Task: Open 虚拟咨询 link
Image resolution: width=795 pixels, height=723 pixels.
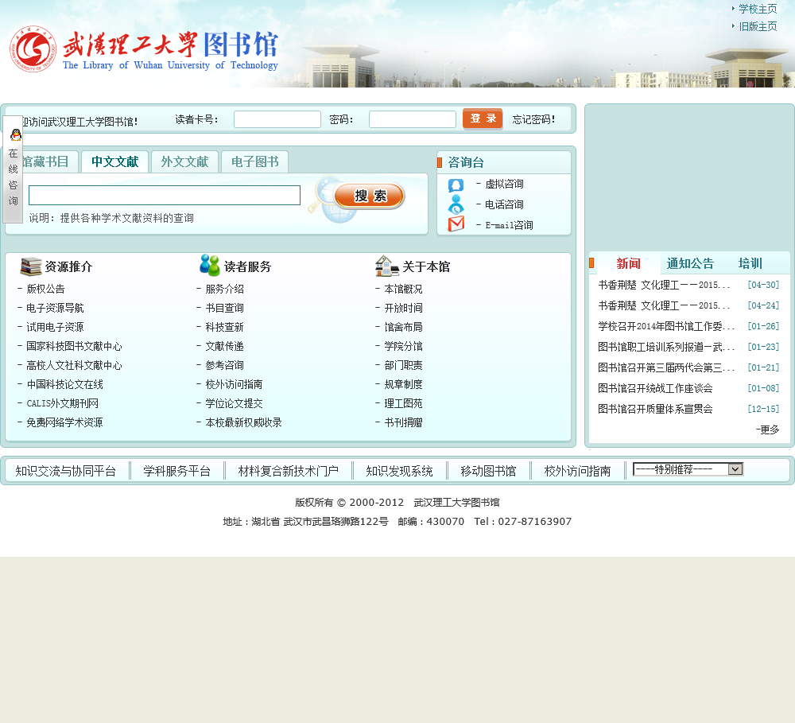Action: point(504,184)
